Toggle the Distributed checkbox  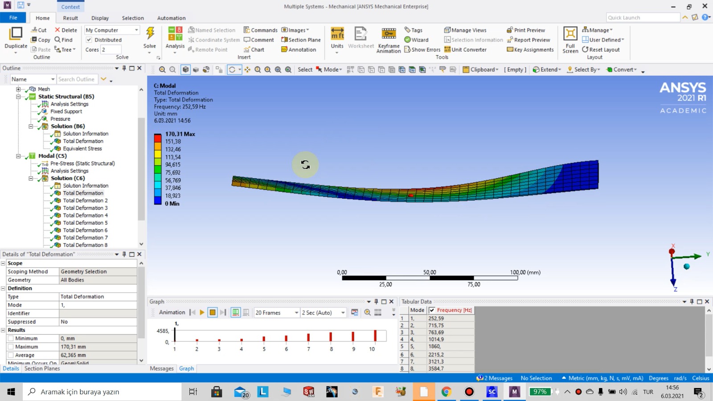coord(89,40)
